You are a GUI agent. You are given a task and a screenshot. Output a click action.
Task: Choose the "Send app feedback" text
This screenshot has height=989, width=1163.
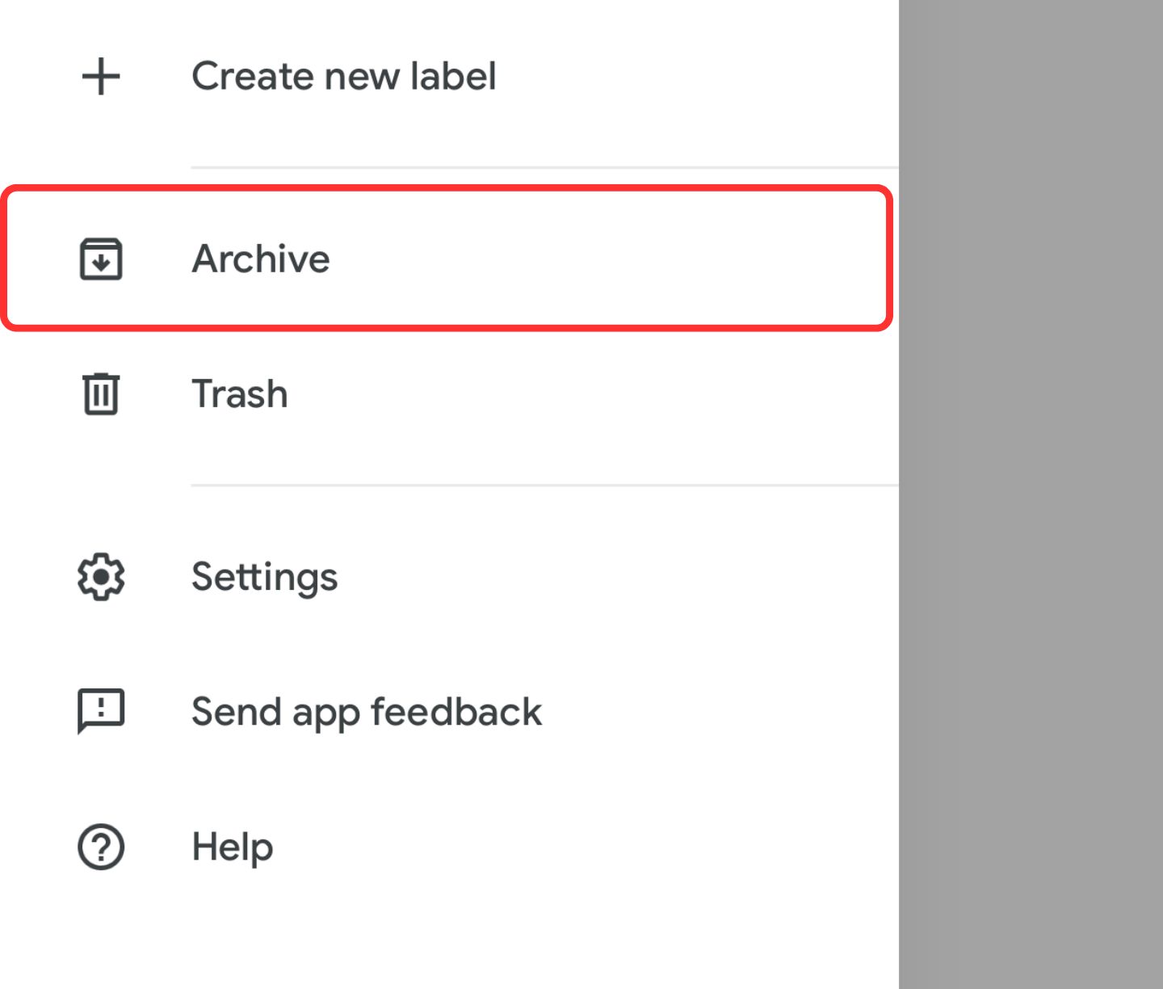click(367, 712)
